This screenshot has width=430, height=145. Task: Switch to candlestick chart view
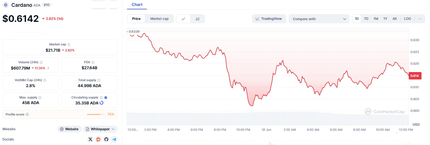point(198,19)
